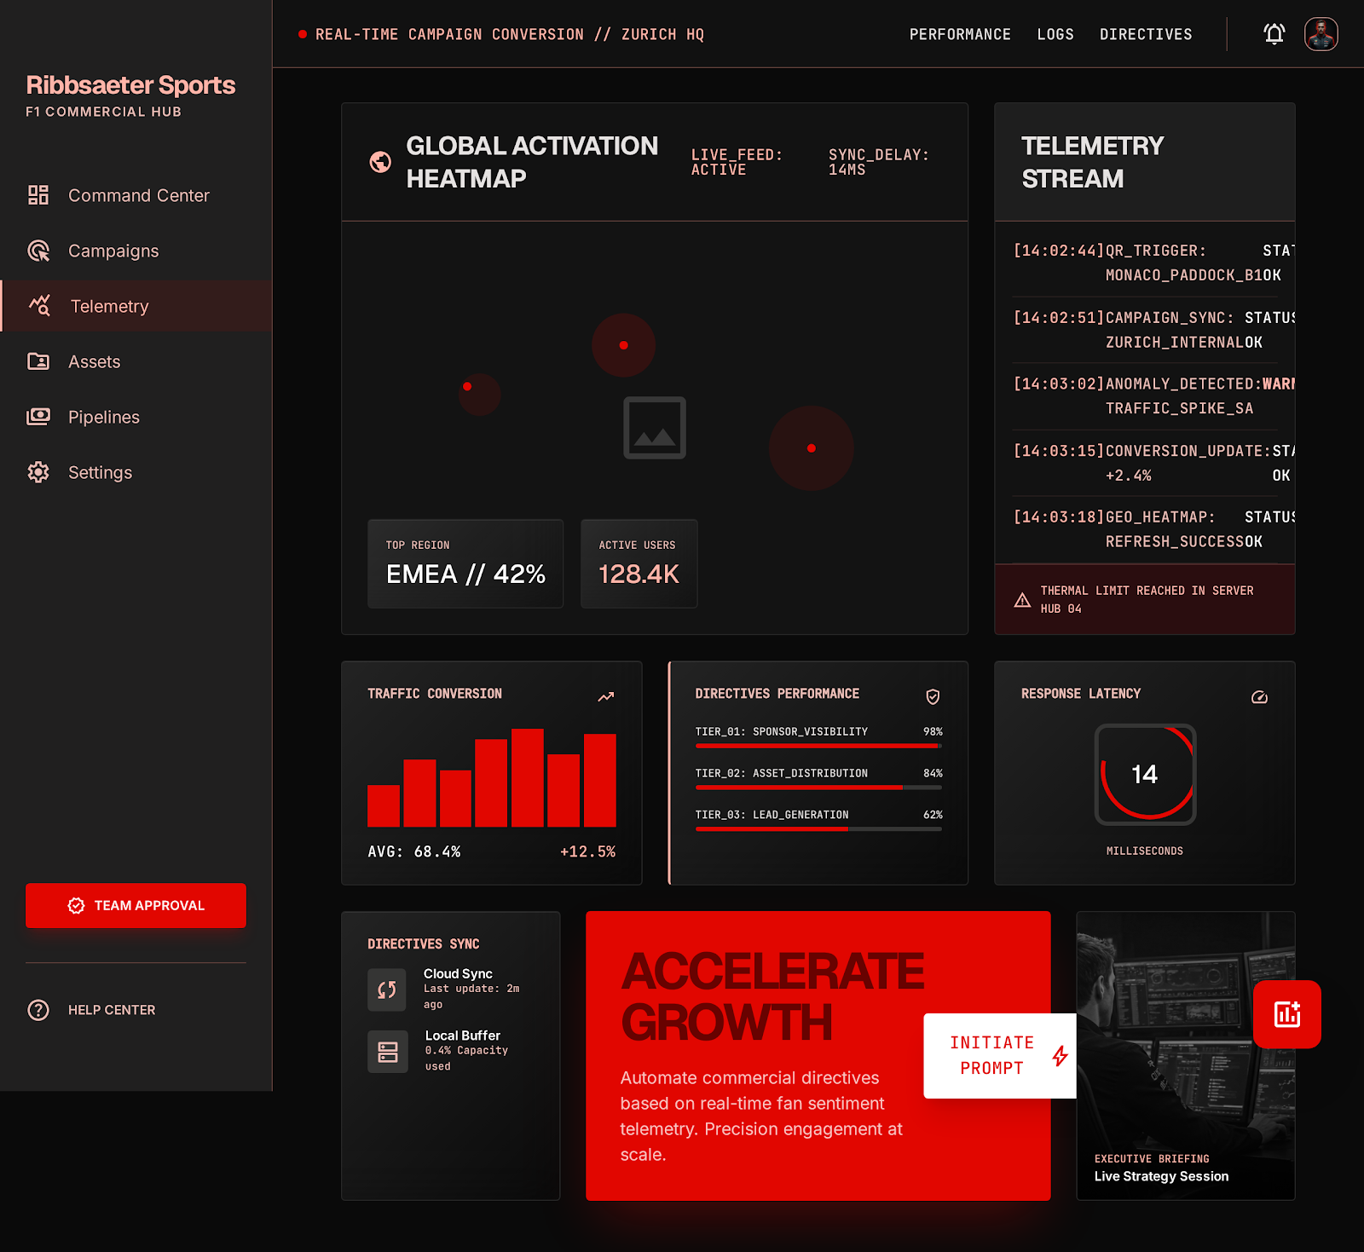Navigate to Campaigns section

click(136, 251)
